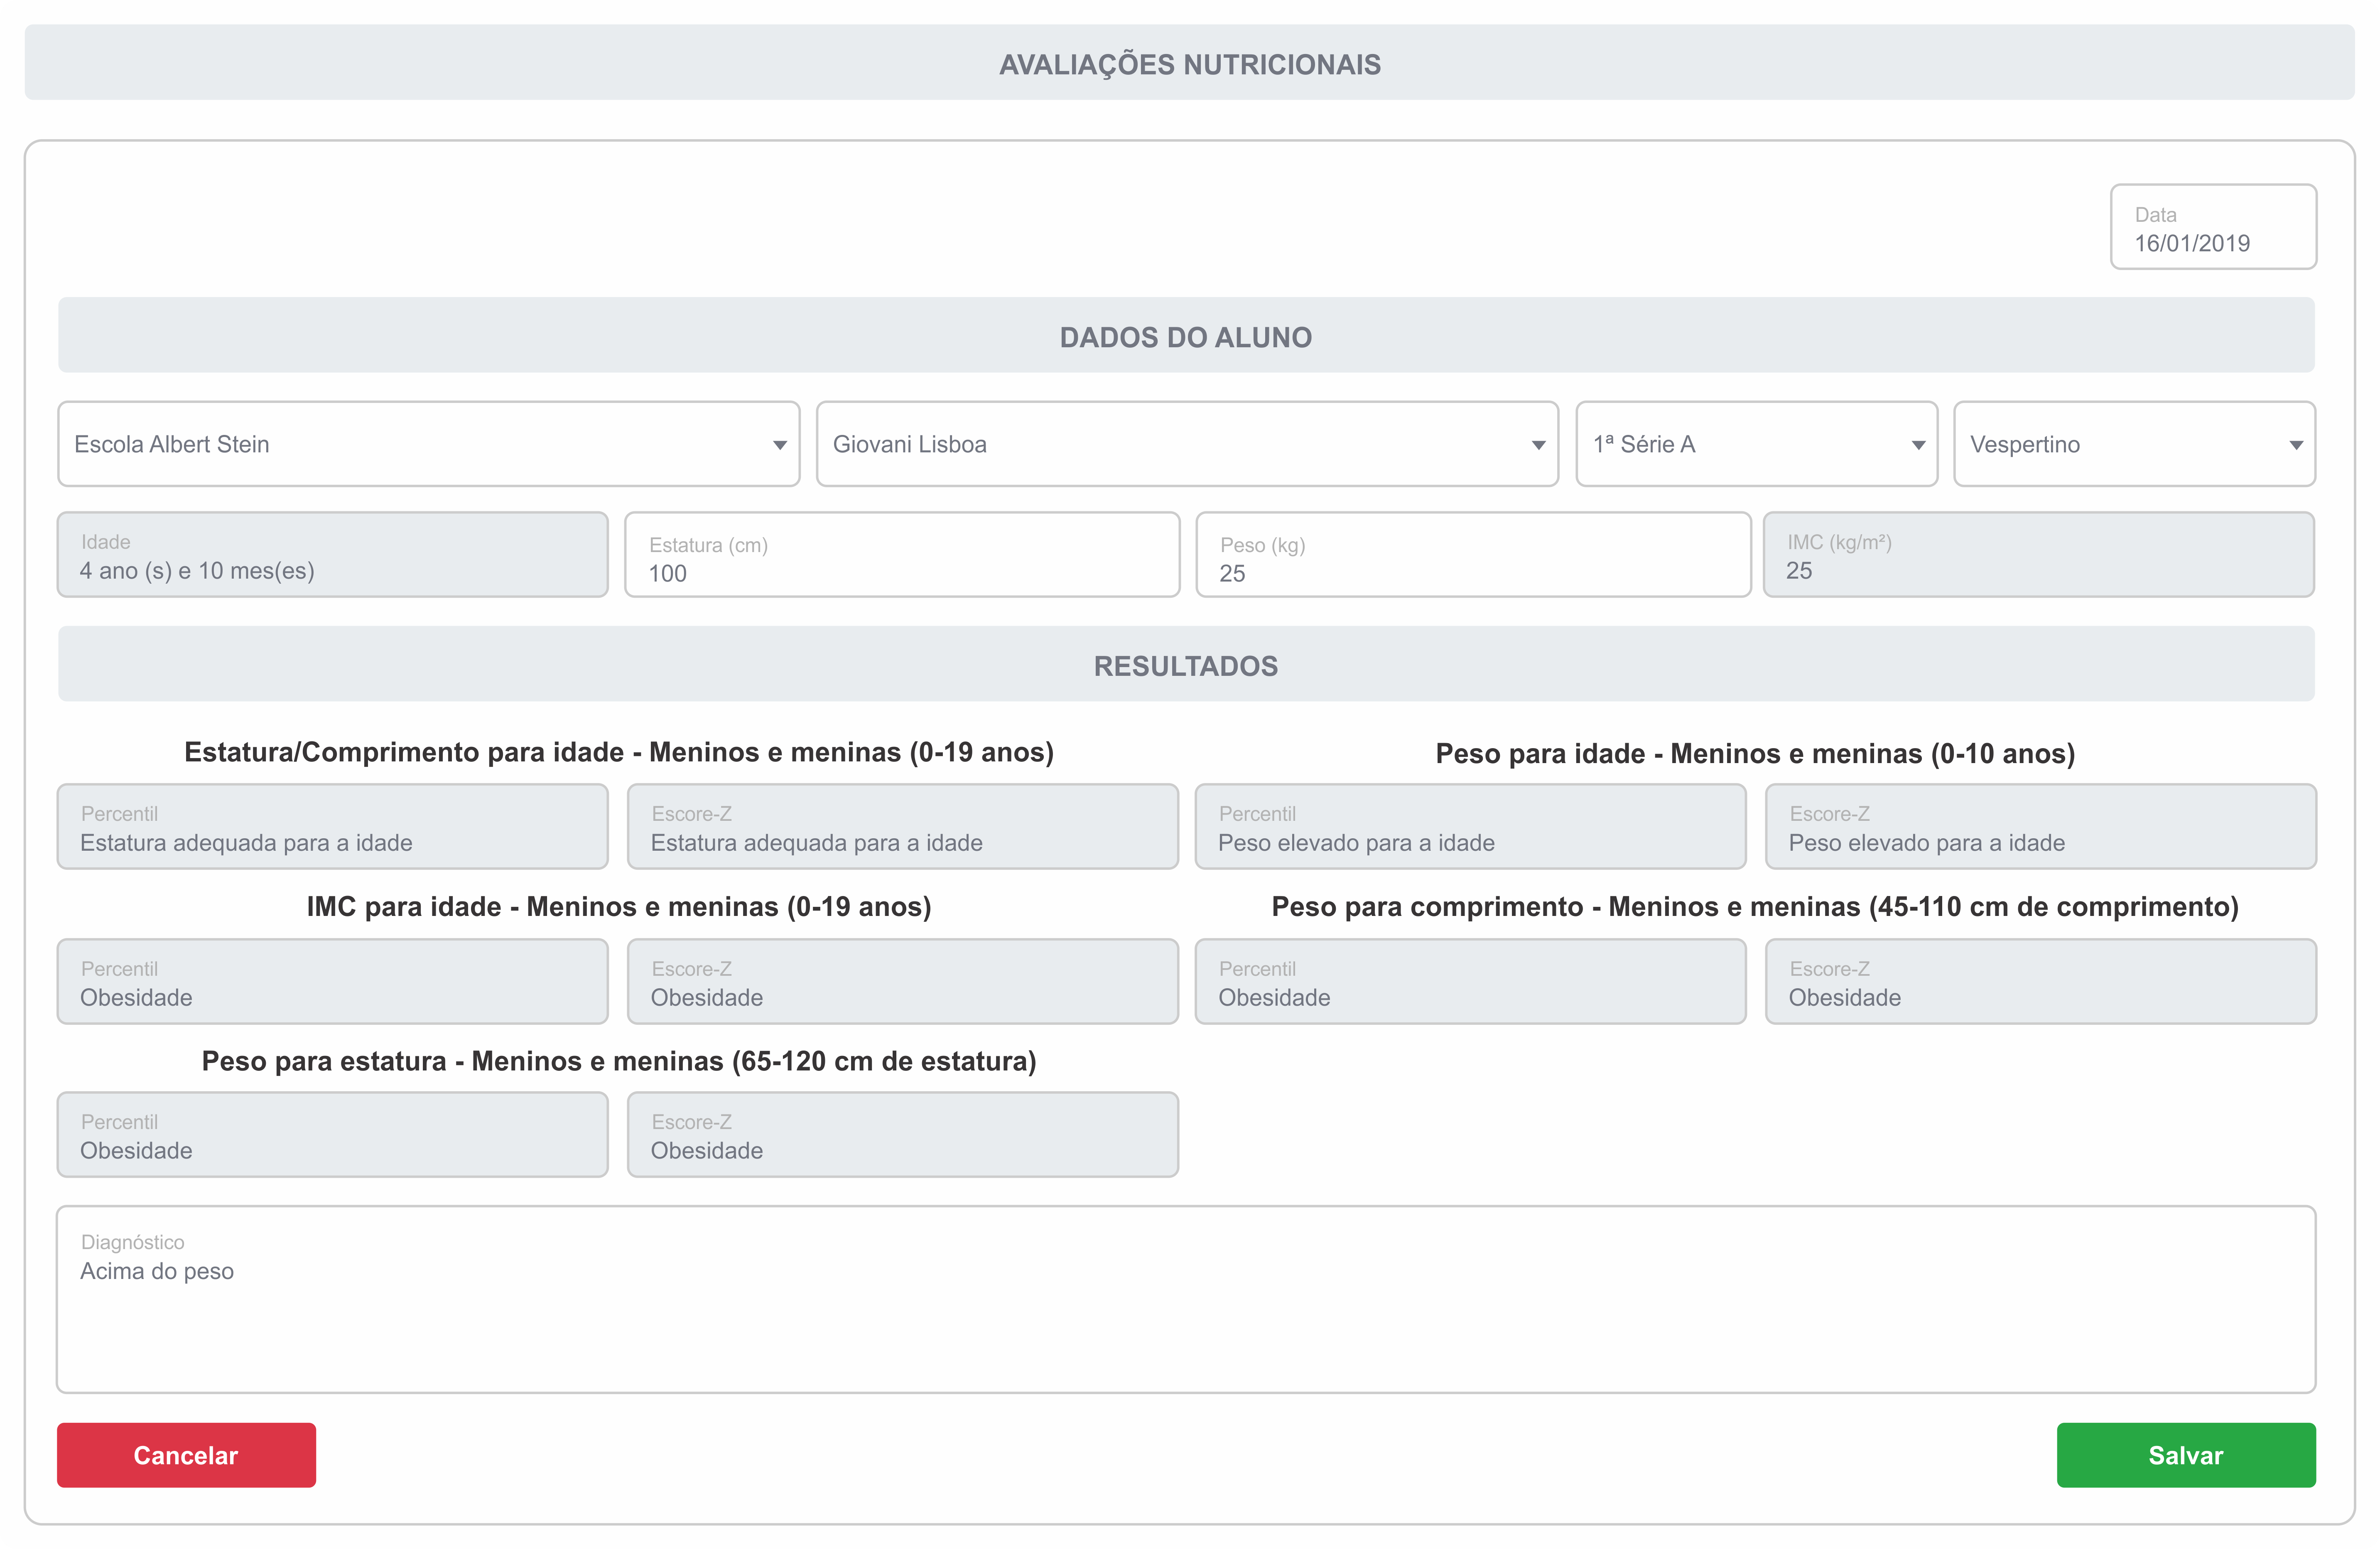Viewport: 2380px width, 1549px height.
Task: Click heading 'Estatura/Comprimento para idade - Meninos e meninas'
Action: tap(619, 752)
